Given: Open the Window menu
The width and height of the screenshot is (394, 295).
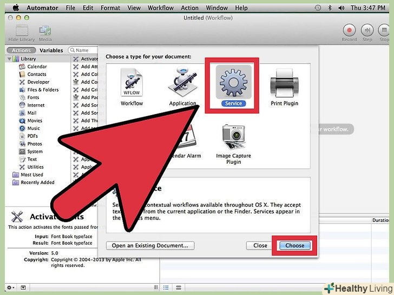Looking at the screenshot, I should pos(217,8).
